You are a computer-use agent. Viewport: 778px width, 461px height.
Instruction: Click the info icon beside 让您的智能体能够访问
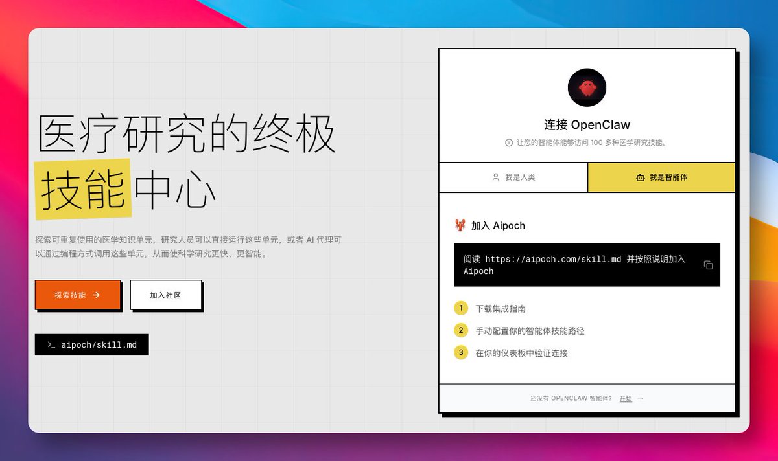point(509,142)
